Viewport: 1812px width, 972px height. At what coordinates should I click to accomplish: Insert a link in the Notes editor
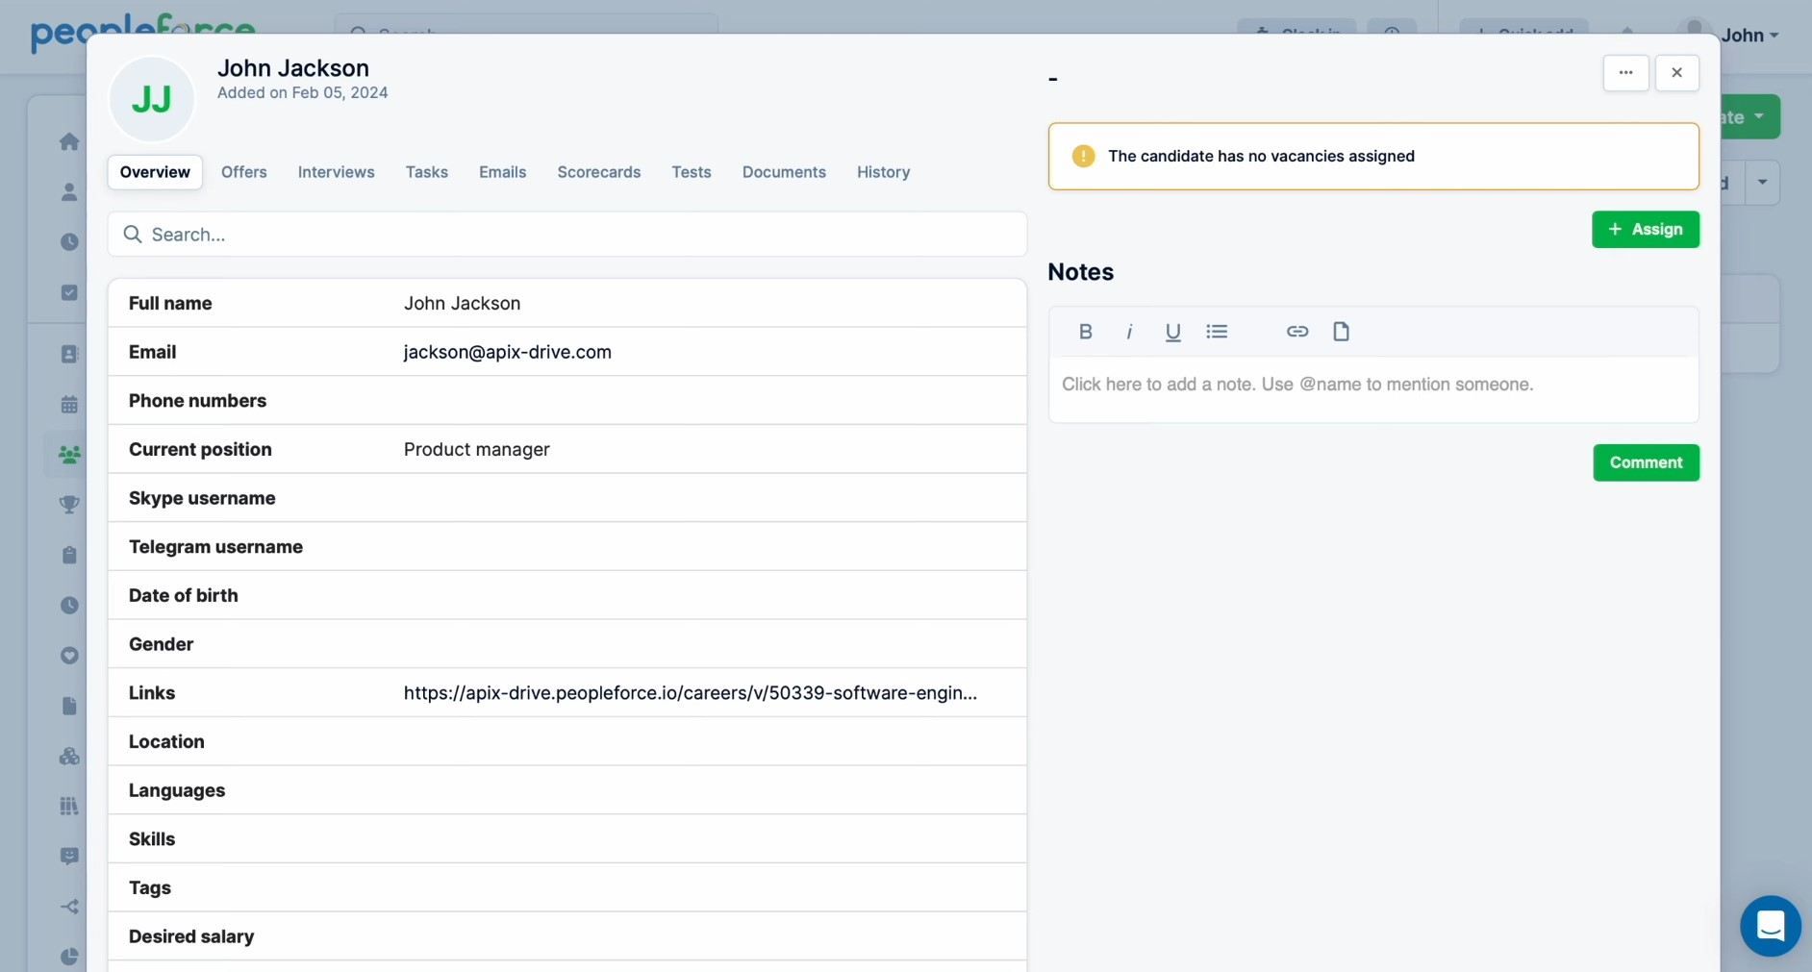[x=1296, y=332]
